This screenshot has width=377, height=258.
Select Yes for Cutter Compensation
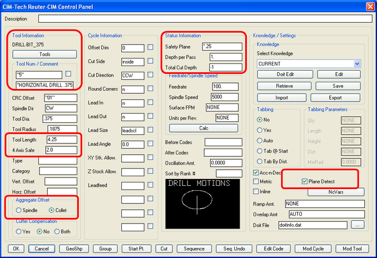(x=18, y=231)
